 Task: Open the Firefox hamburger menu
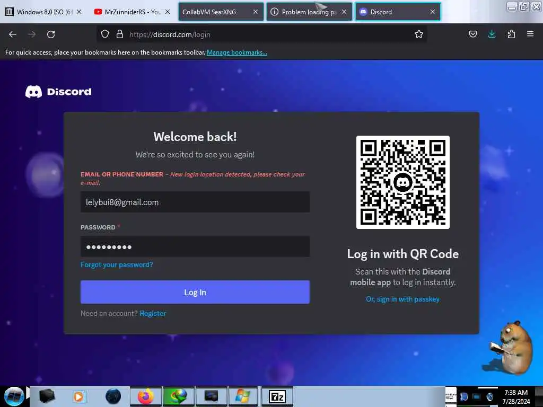530,34
